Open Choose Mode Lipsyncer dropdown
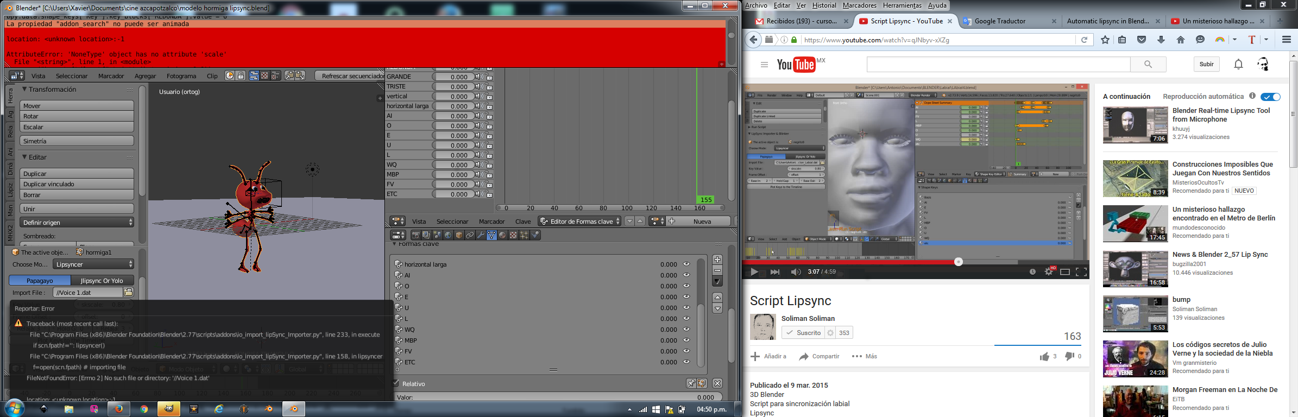 (x=93, y=264)
